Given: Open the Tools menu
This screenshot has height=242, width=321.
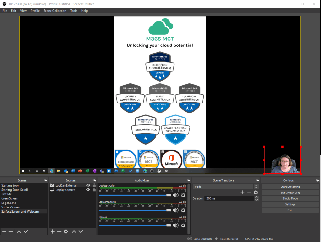Looking at the screenshot, I should coord(73,11).
